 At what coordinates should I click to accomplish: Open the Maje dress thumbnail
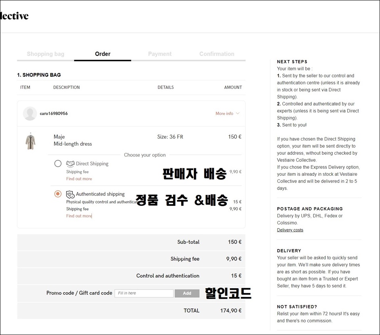coord(30,141)
